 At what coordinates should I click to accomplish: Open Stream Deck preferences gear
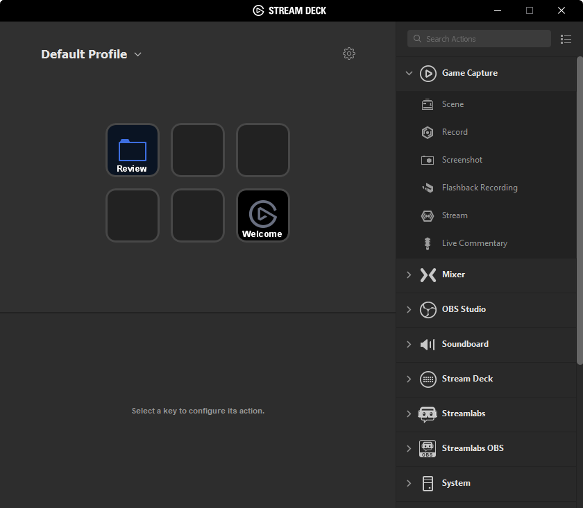pyautogui.click(x=348, y=54)
